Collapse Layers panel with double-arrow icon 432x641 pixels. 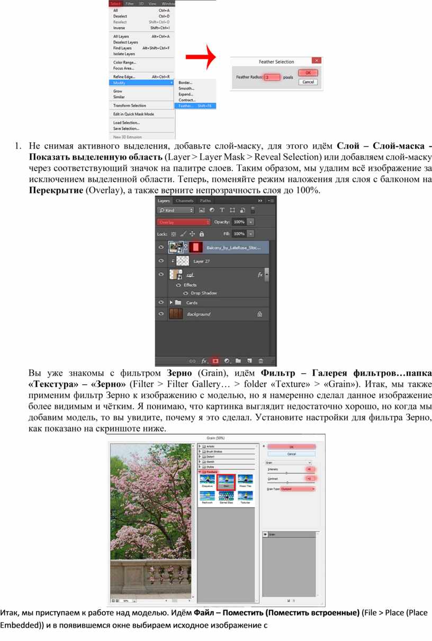coord(260,201)
